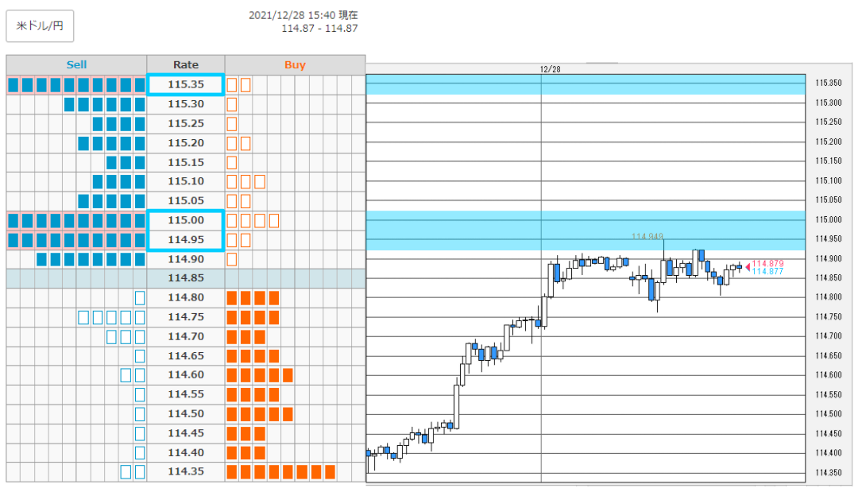This screenshot has height=492, width=862.
Task: Click the 114.949 high price label
Action: 647,236
